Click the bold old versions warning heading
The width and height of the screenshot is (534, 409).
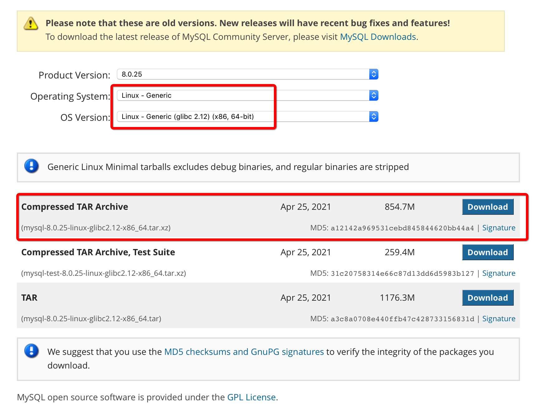(x=248, y=23)
